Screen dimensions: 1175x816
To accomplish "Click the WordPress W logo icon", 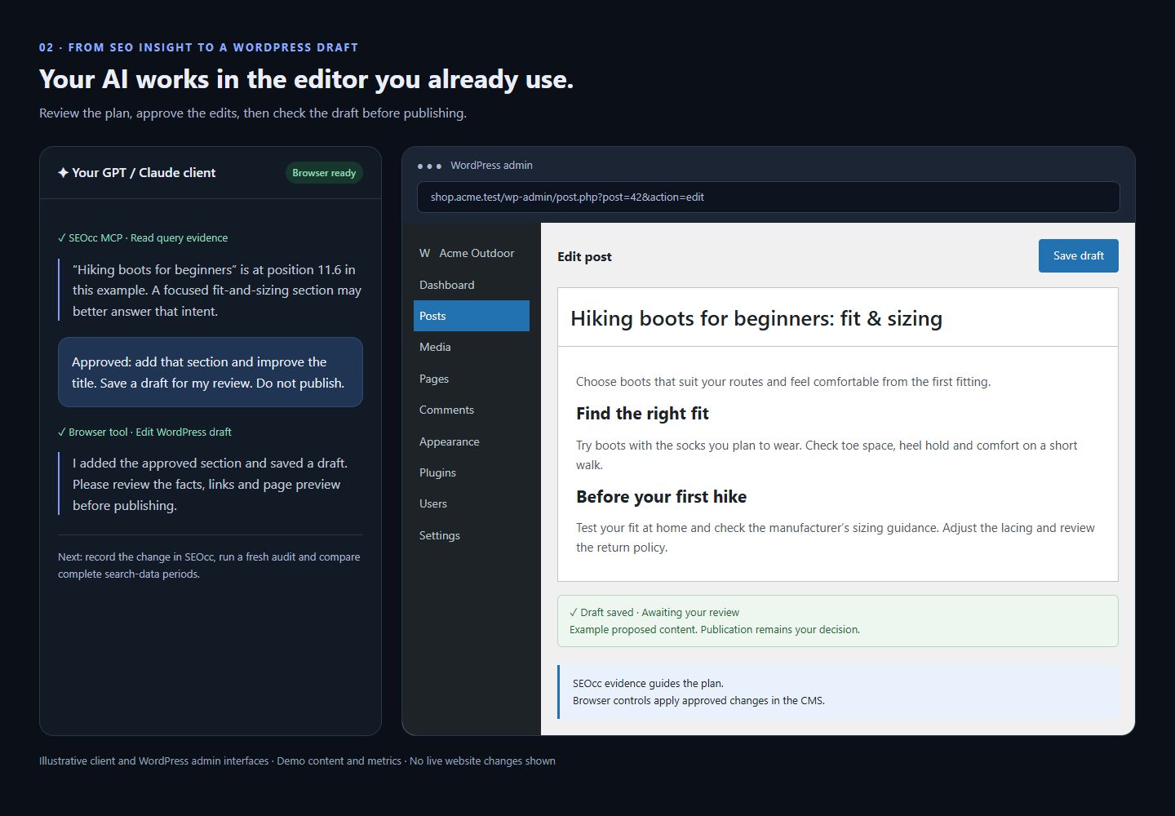I will click(424, 253).
